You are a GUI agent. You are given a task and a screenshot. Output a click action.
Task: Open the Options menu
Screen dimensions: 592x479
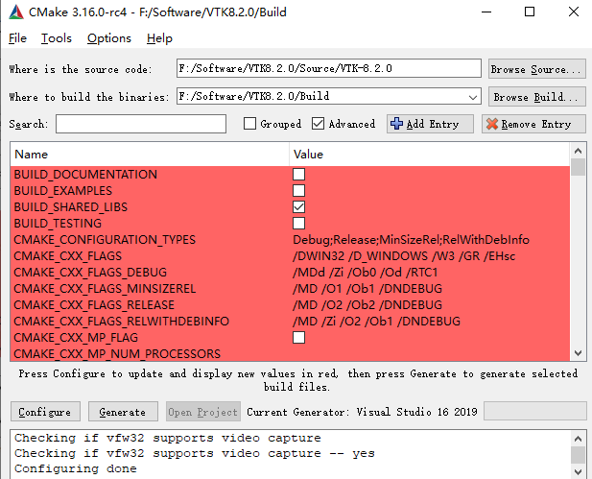(x=109, y=38)
